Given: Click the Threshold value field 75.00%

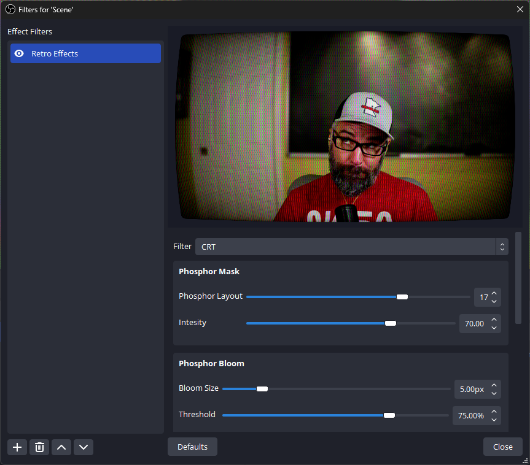Looking at the screenshot, I should tap(470, 416).
